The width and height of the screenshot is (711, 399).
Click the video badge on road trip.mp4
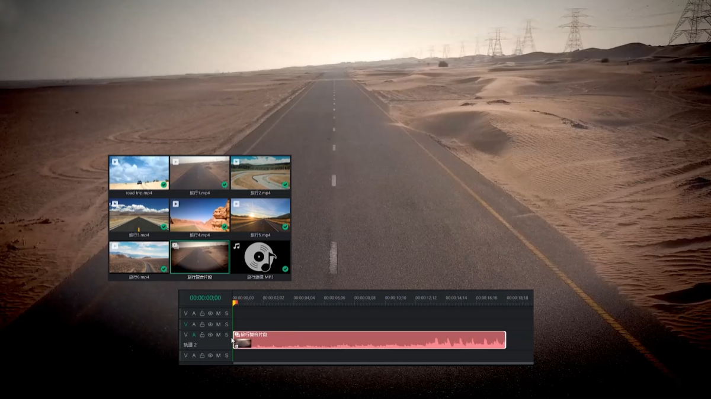(115, 161)
